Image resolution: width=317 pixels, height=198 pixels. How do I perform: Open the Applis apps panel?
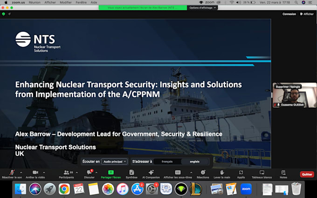click(x=241, y=174)
